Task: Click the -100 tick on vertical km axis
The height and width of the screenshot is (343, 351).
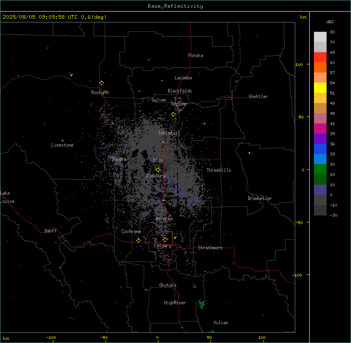Action: (x=298, y=275)
